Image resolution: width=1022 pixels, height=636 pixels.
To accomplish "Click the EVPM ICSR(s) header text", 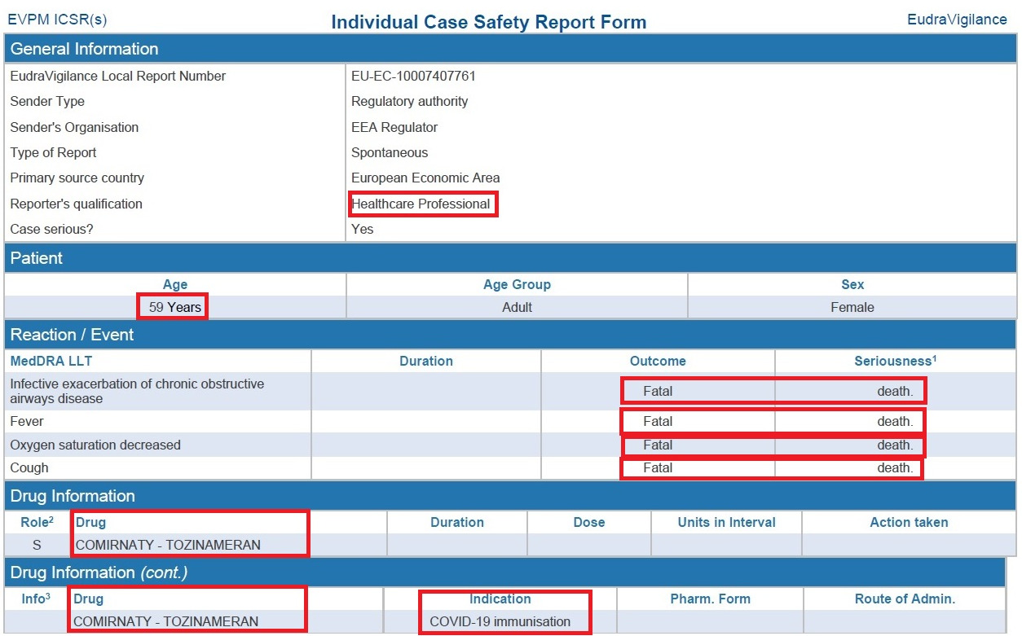I will 57,20.
